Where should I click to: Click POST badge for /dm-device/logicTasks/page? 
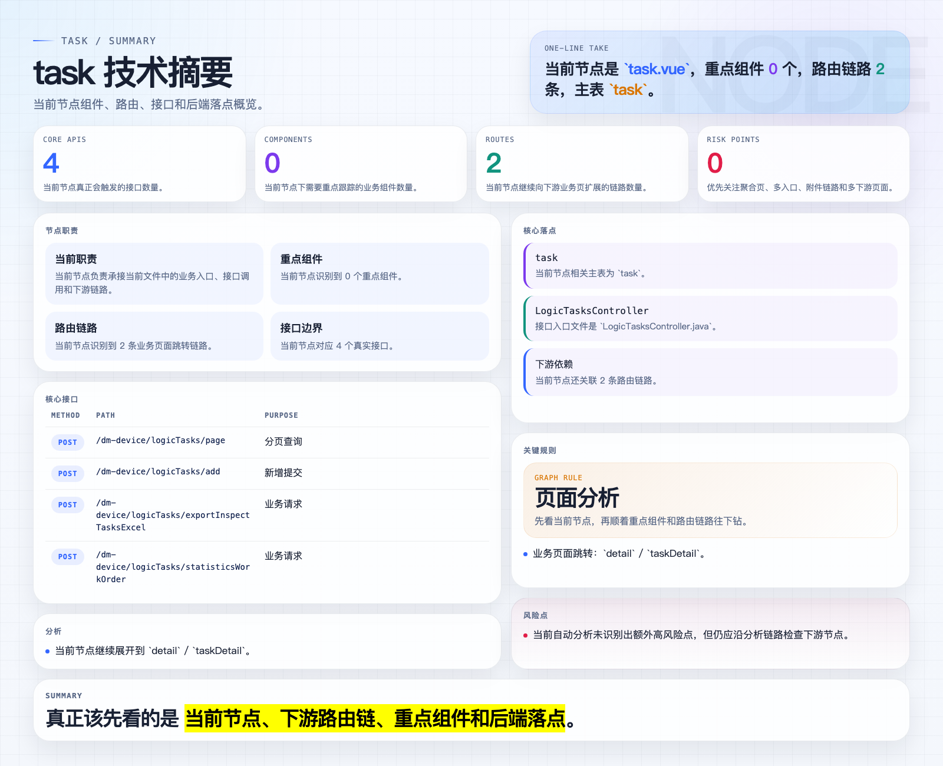click(x=68, y=442)
